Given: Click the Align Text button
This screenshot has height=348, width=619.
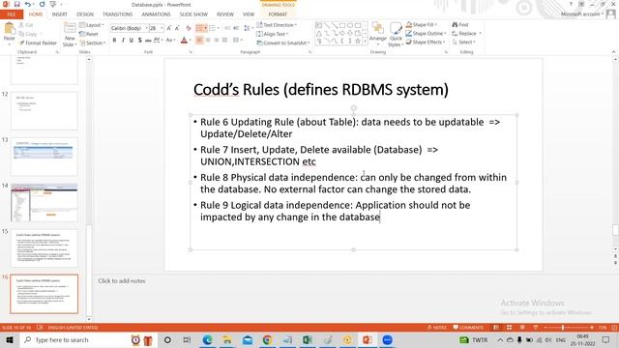Looking at the screenshot, I should [273, 34].
